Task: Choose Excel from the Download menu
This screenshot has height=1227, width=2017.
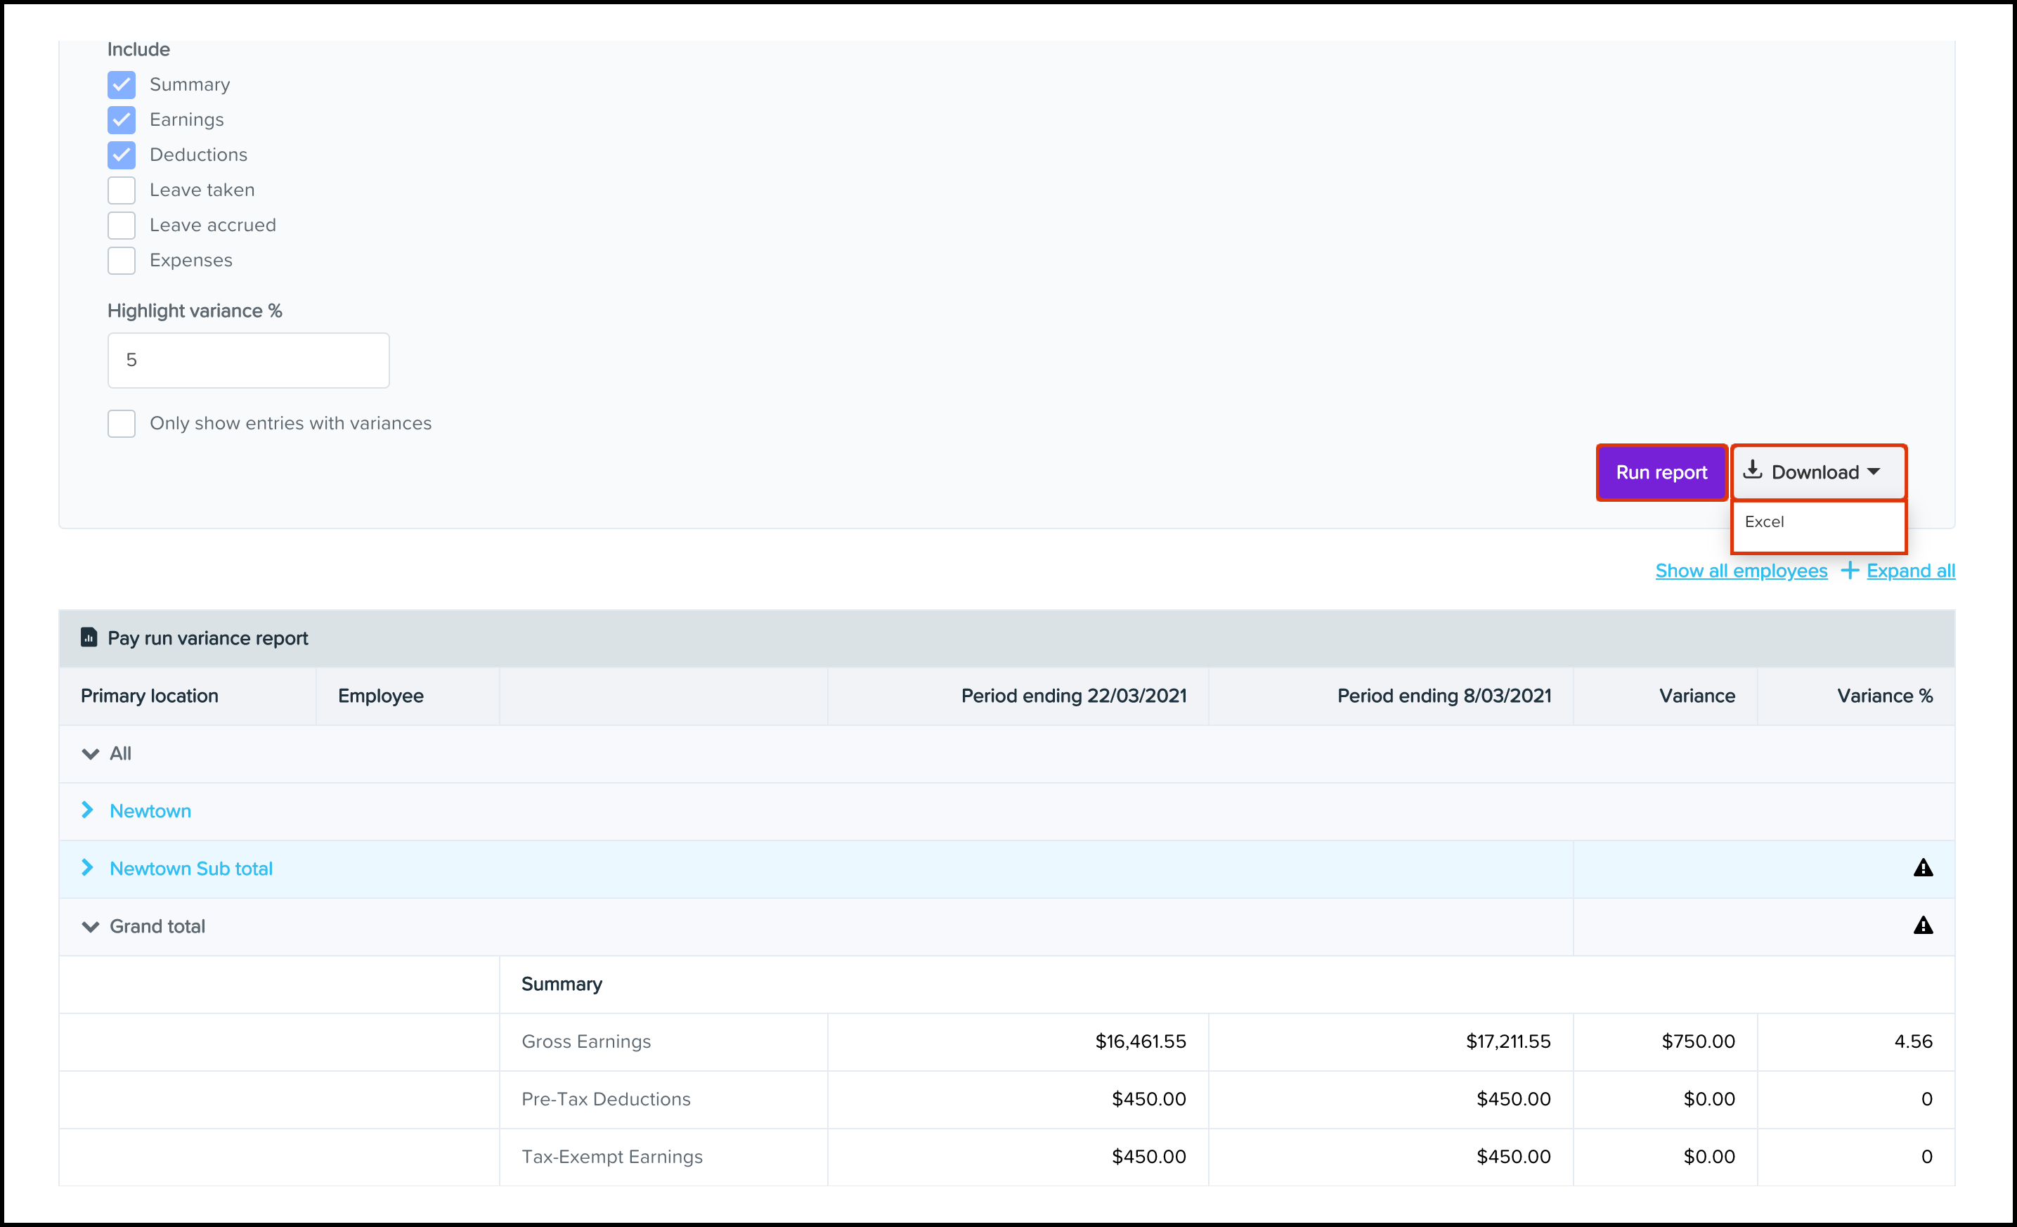Action: pos(1764,521)
